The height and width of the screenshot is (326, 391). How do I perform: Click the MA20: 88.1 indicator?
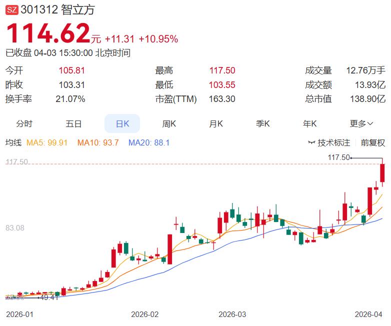(x=149, y=142)
